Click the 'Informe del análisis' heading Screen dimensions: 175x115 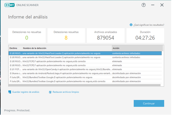tap(28, 17)
